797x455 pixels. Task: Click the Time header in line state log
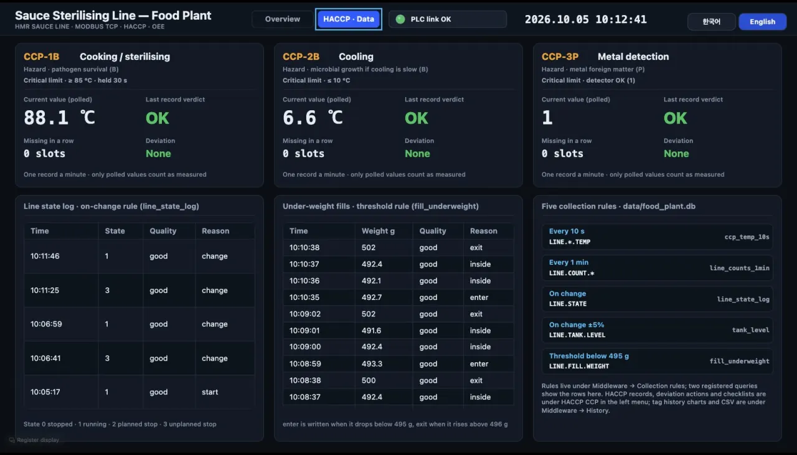click(x=40, y=231)
